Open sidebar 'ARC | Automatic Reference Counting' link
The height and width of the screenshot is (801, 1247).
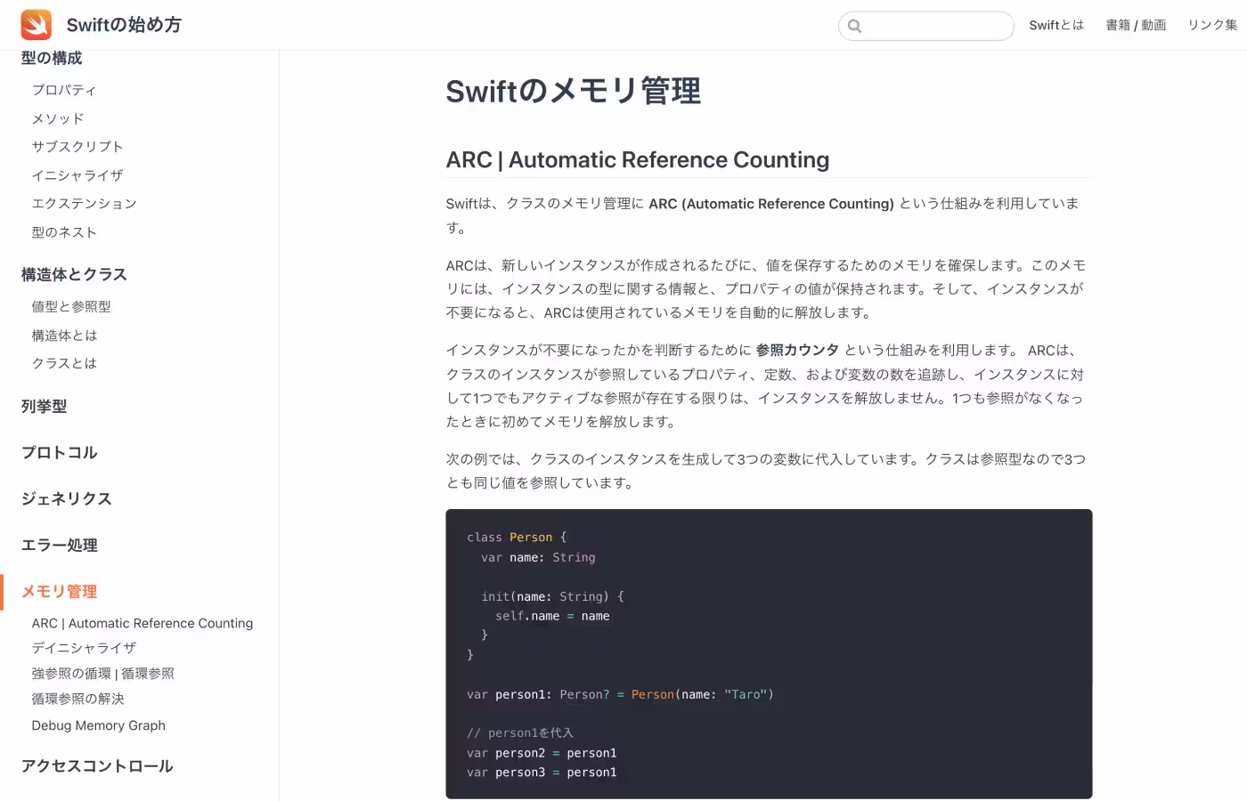click(143, 623)
